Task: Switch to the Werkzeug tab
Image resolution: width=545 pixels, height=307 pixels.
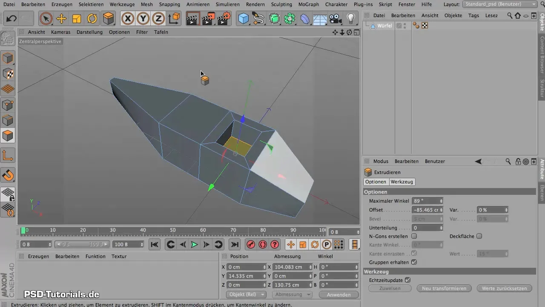Action: pyautogui.click(x=402, y=182)
